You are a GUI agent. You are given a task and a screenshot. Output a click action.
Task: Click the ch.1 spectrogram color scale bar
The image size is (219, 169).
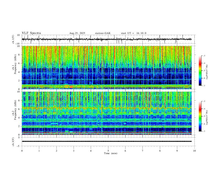[x=200, y=71]
